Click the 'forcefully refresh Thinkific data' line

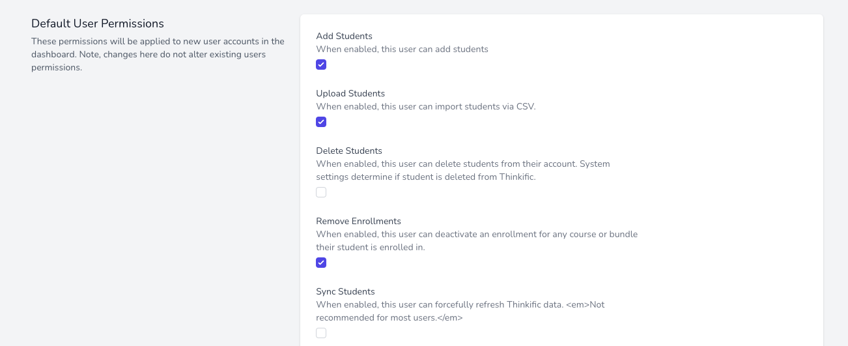460,304
